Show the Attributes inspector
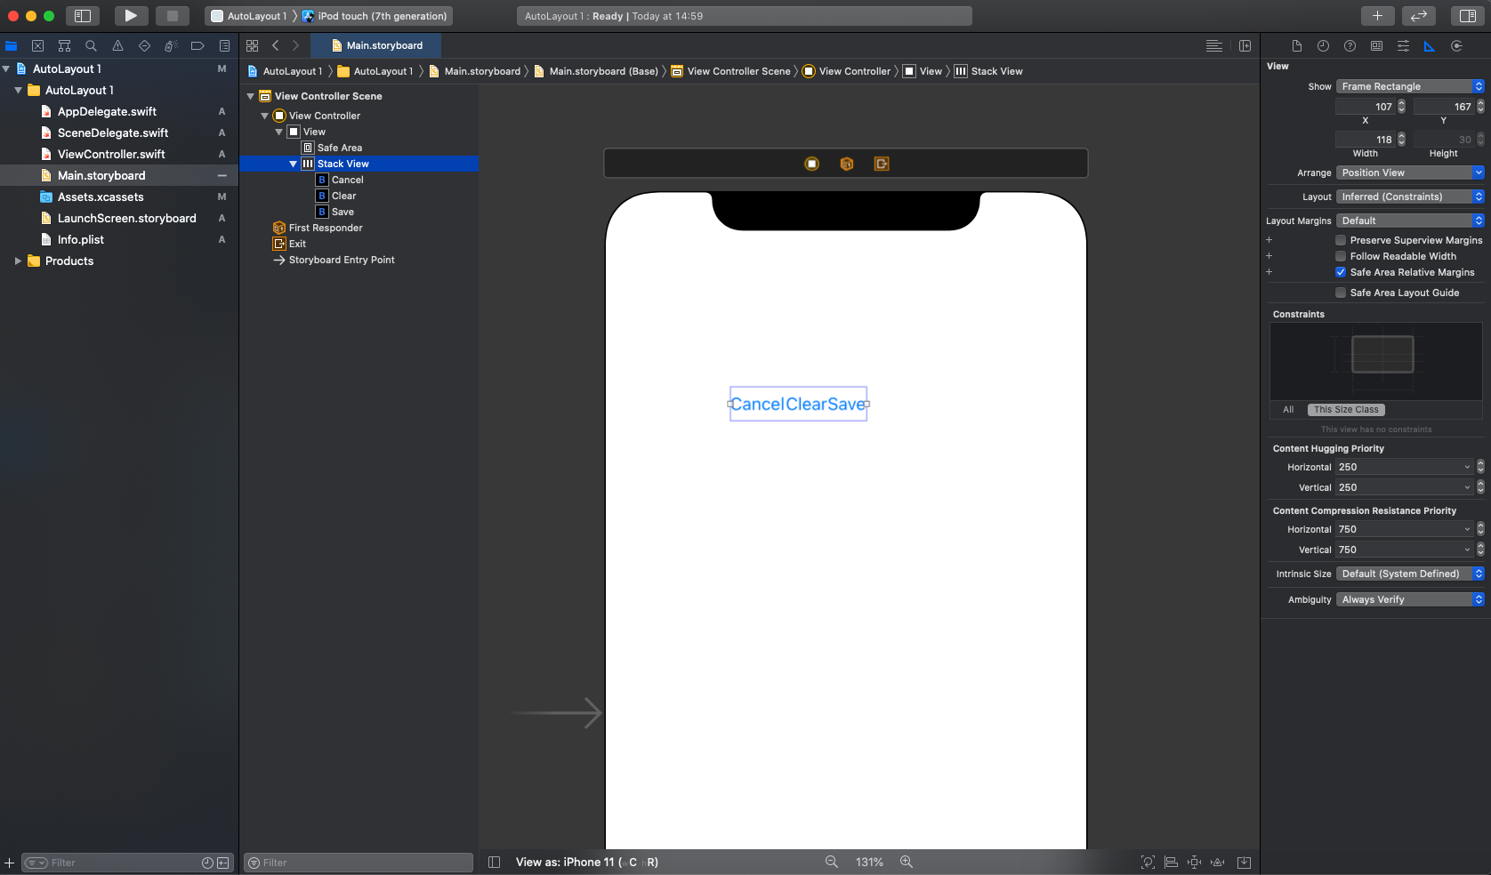Image resolution: width=1491 pixels, height=875 pixels. coord(1403,46)
